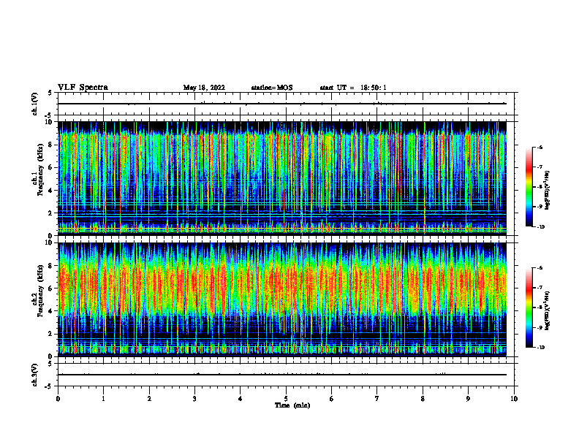Select ch.2 "Frequency (kHz)" axis label

click(41, 291)
